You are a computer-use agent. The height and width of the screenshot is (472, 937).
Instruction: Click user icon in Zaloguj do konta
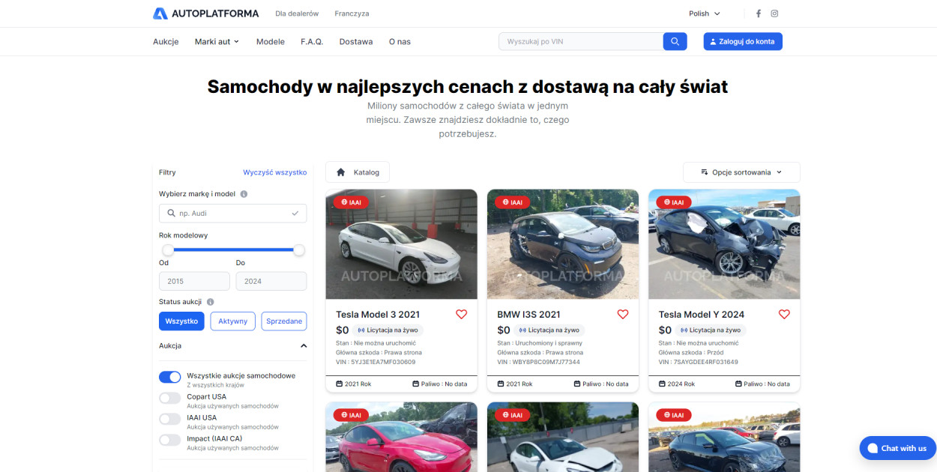(714, 42)
